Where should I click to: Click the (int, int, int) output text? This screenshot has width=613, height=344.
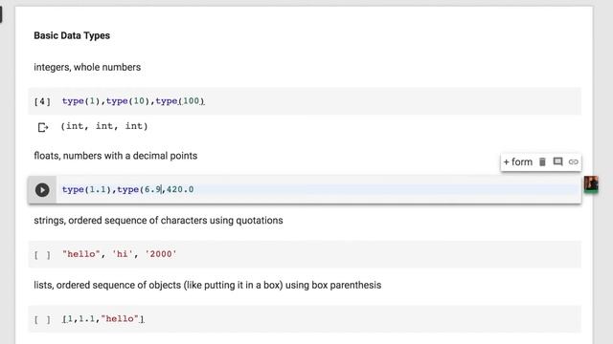104,126
